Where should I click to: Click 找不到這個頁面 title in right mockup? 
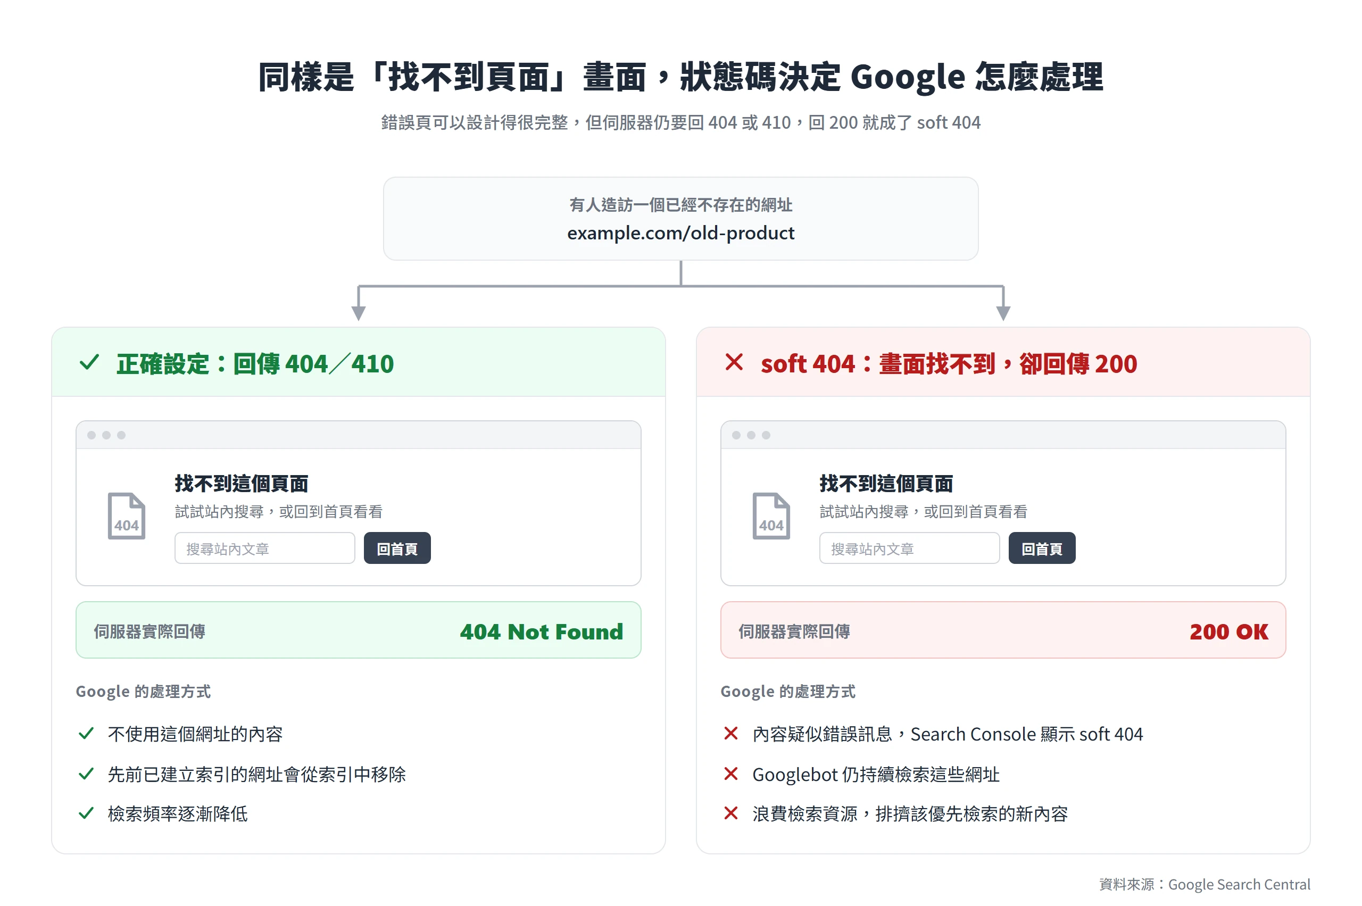[886, 484]
